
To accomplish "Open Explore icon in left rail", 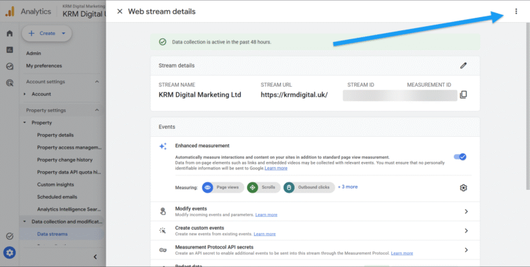I will point(10,67).
